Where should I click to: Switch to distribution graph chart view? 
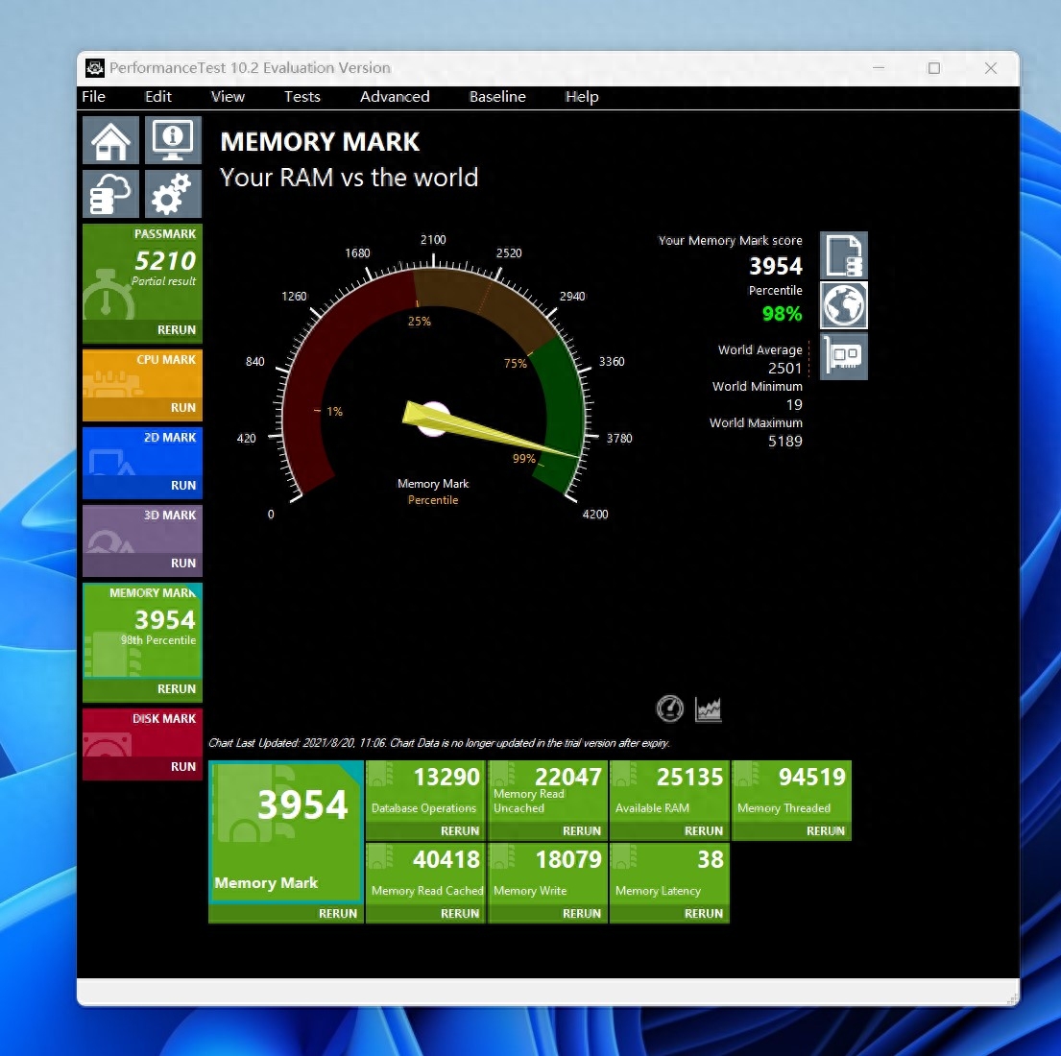708,709
